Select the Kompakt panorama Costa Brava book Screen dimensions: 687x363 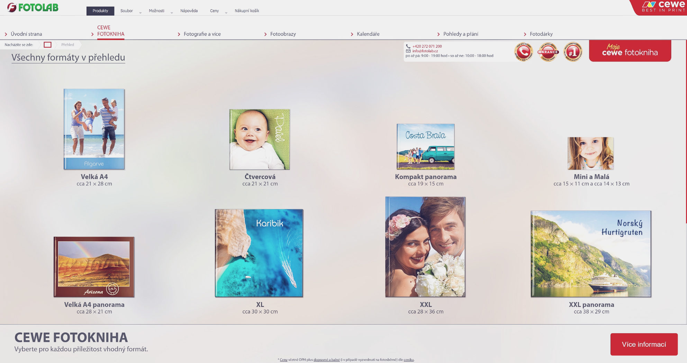(425, 147)
